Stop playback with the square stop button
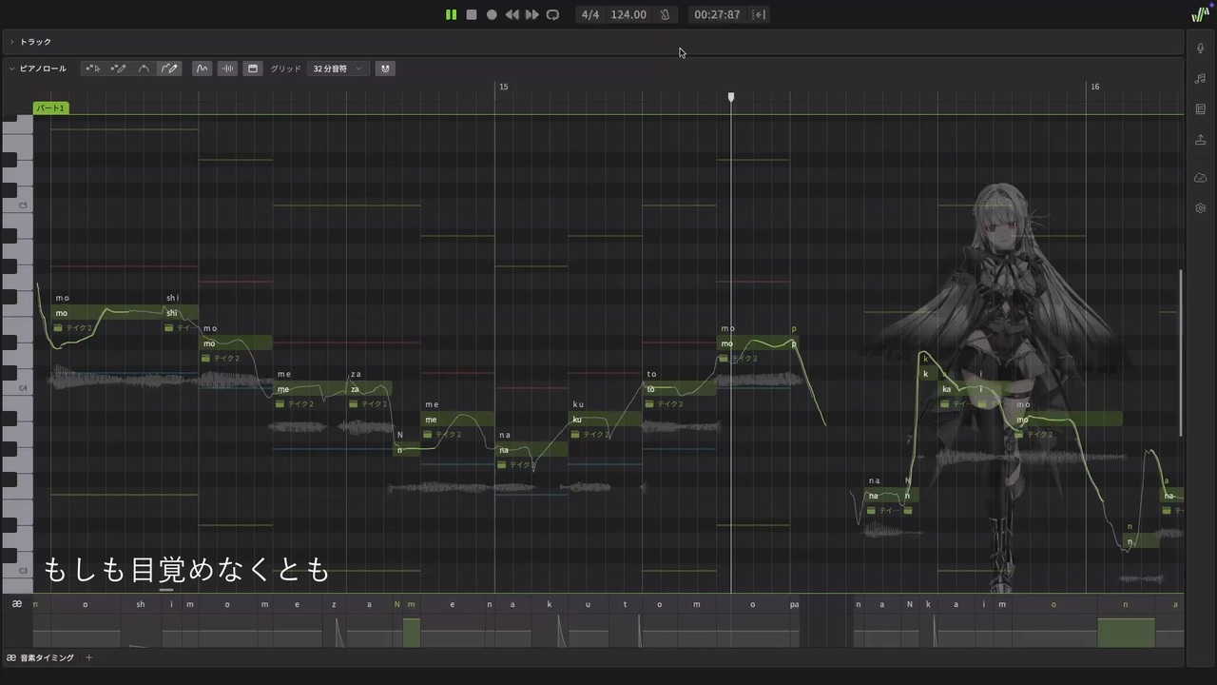 click(472, 14)
